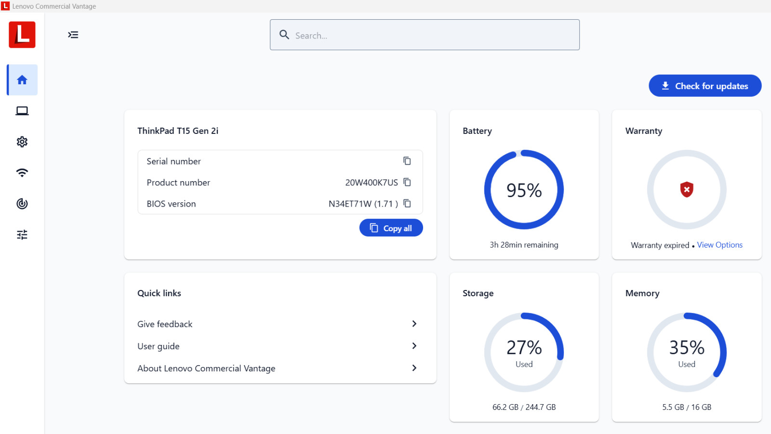Click the Lenovo red L logo
The image size is (771, 434).
(x=22, y=35)
